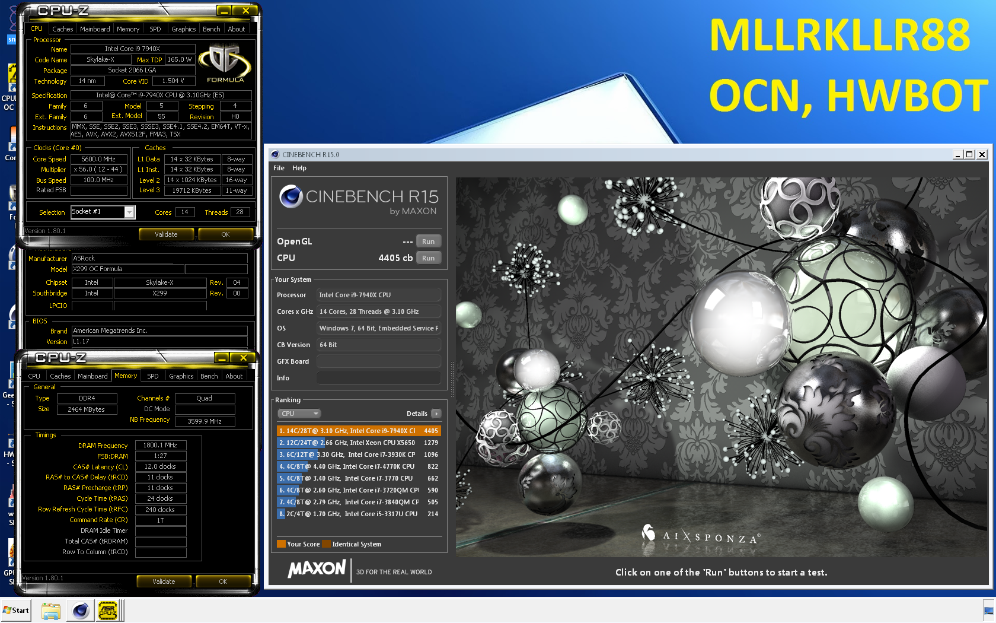
Task: Open the CPU ranking type dropdown
Action: pos(299,414)
